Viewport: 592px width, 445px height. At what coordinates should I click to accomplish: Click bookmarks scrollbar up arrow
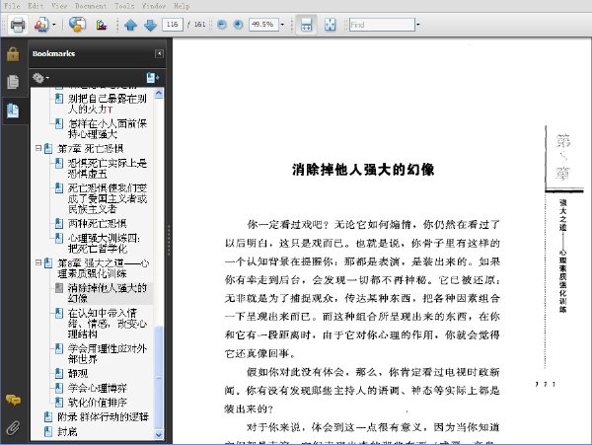tap(159, 93)
